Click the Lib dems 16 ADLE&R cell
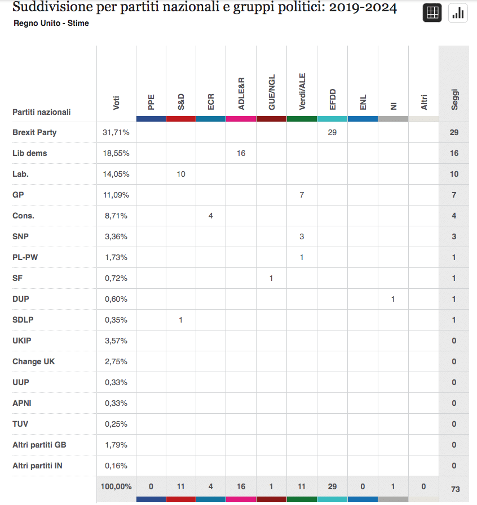This screenshot has height=505, width=477. [241, 153]
